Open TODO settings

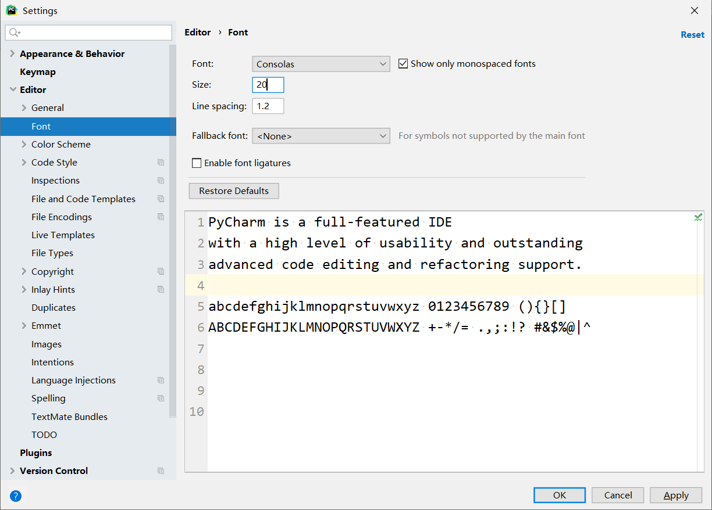(x=44, y=435)
